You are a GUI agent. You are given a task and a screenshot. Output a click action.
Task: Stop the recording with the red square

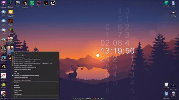point(96,99)
